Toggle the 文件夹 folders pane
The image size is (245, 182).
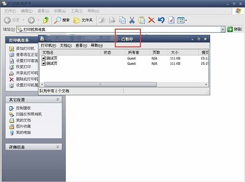click(83, 20)
